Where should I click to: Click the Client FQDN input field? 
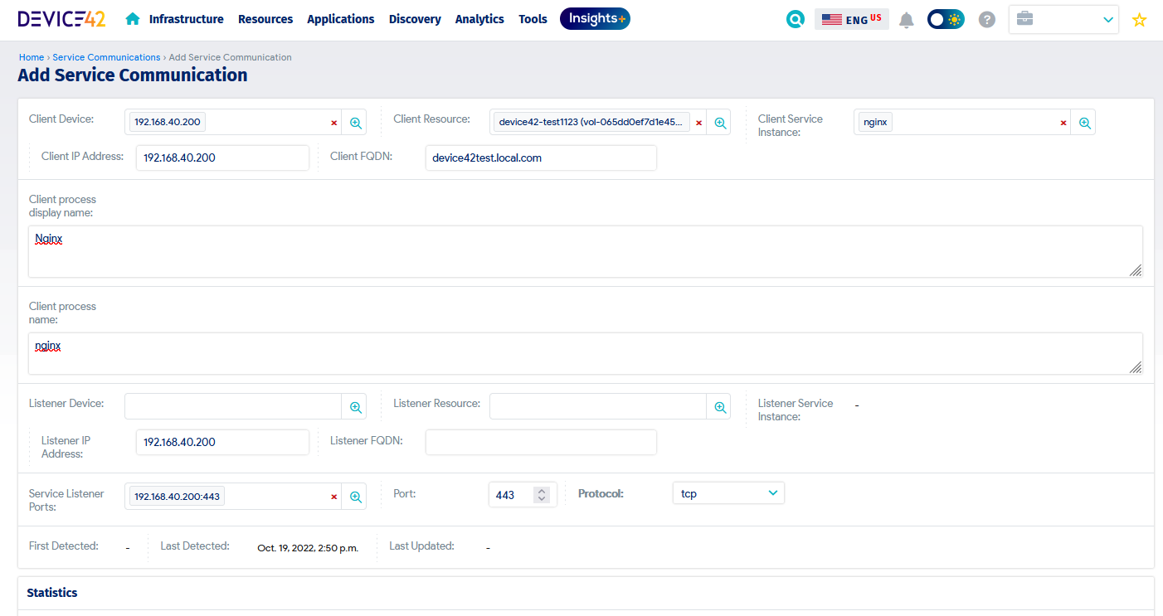point(540,158)
